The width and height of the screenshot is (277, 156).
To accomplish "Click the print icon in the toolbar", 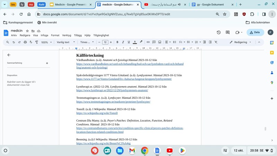I will click(x=25, y=42).
